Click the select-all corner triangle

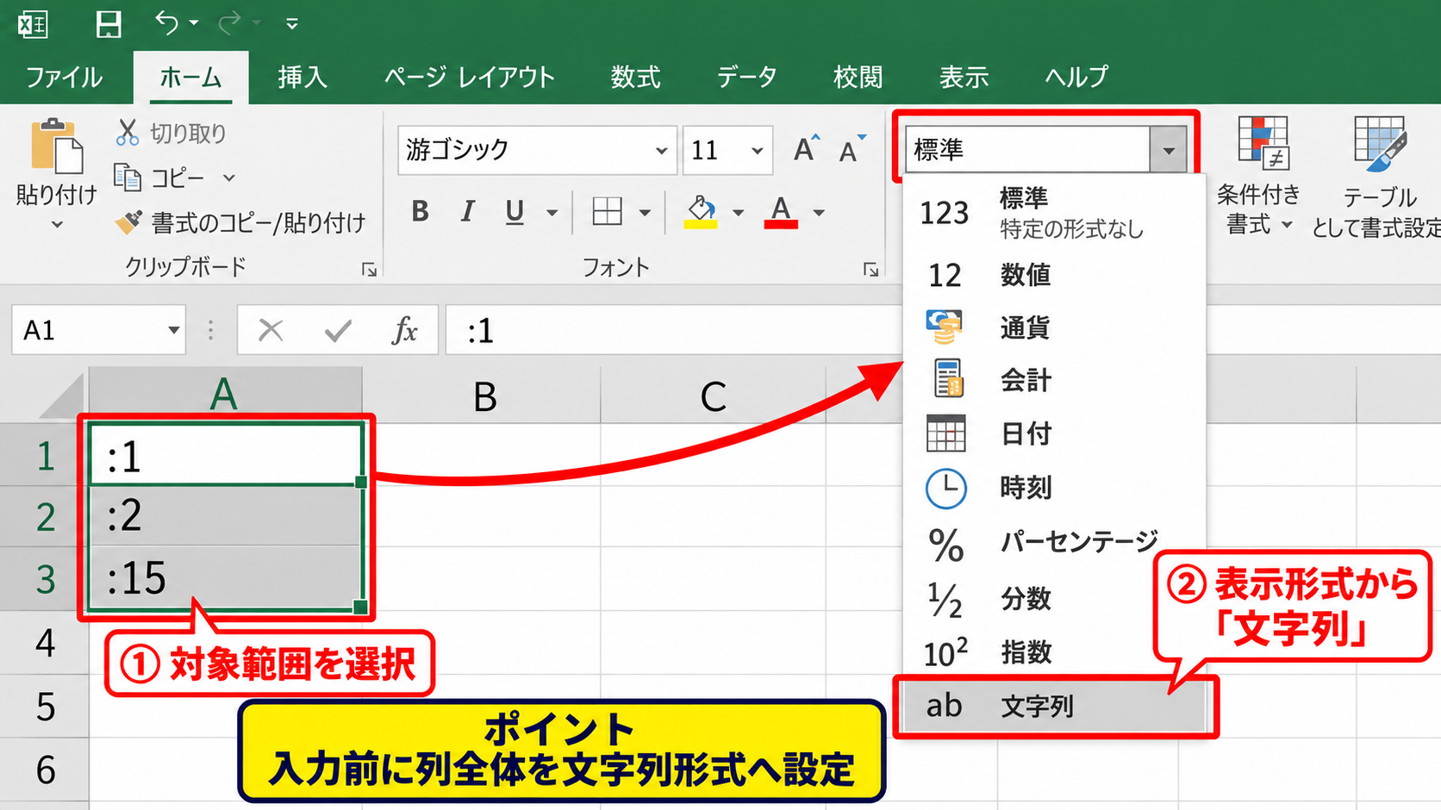click(x=60, y=396)
